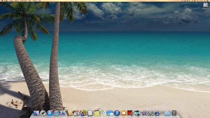Open the Fichier menu
The width and height of the screenshot is (210, 118).
(11, 1)
